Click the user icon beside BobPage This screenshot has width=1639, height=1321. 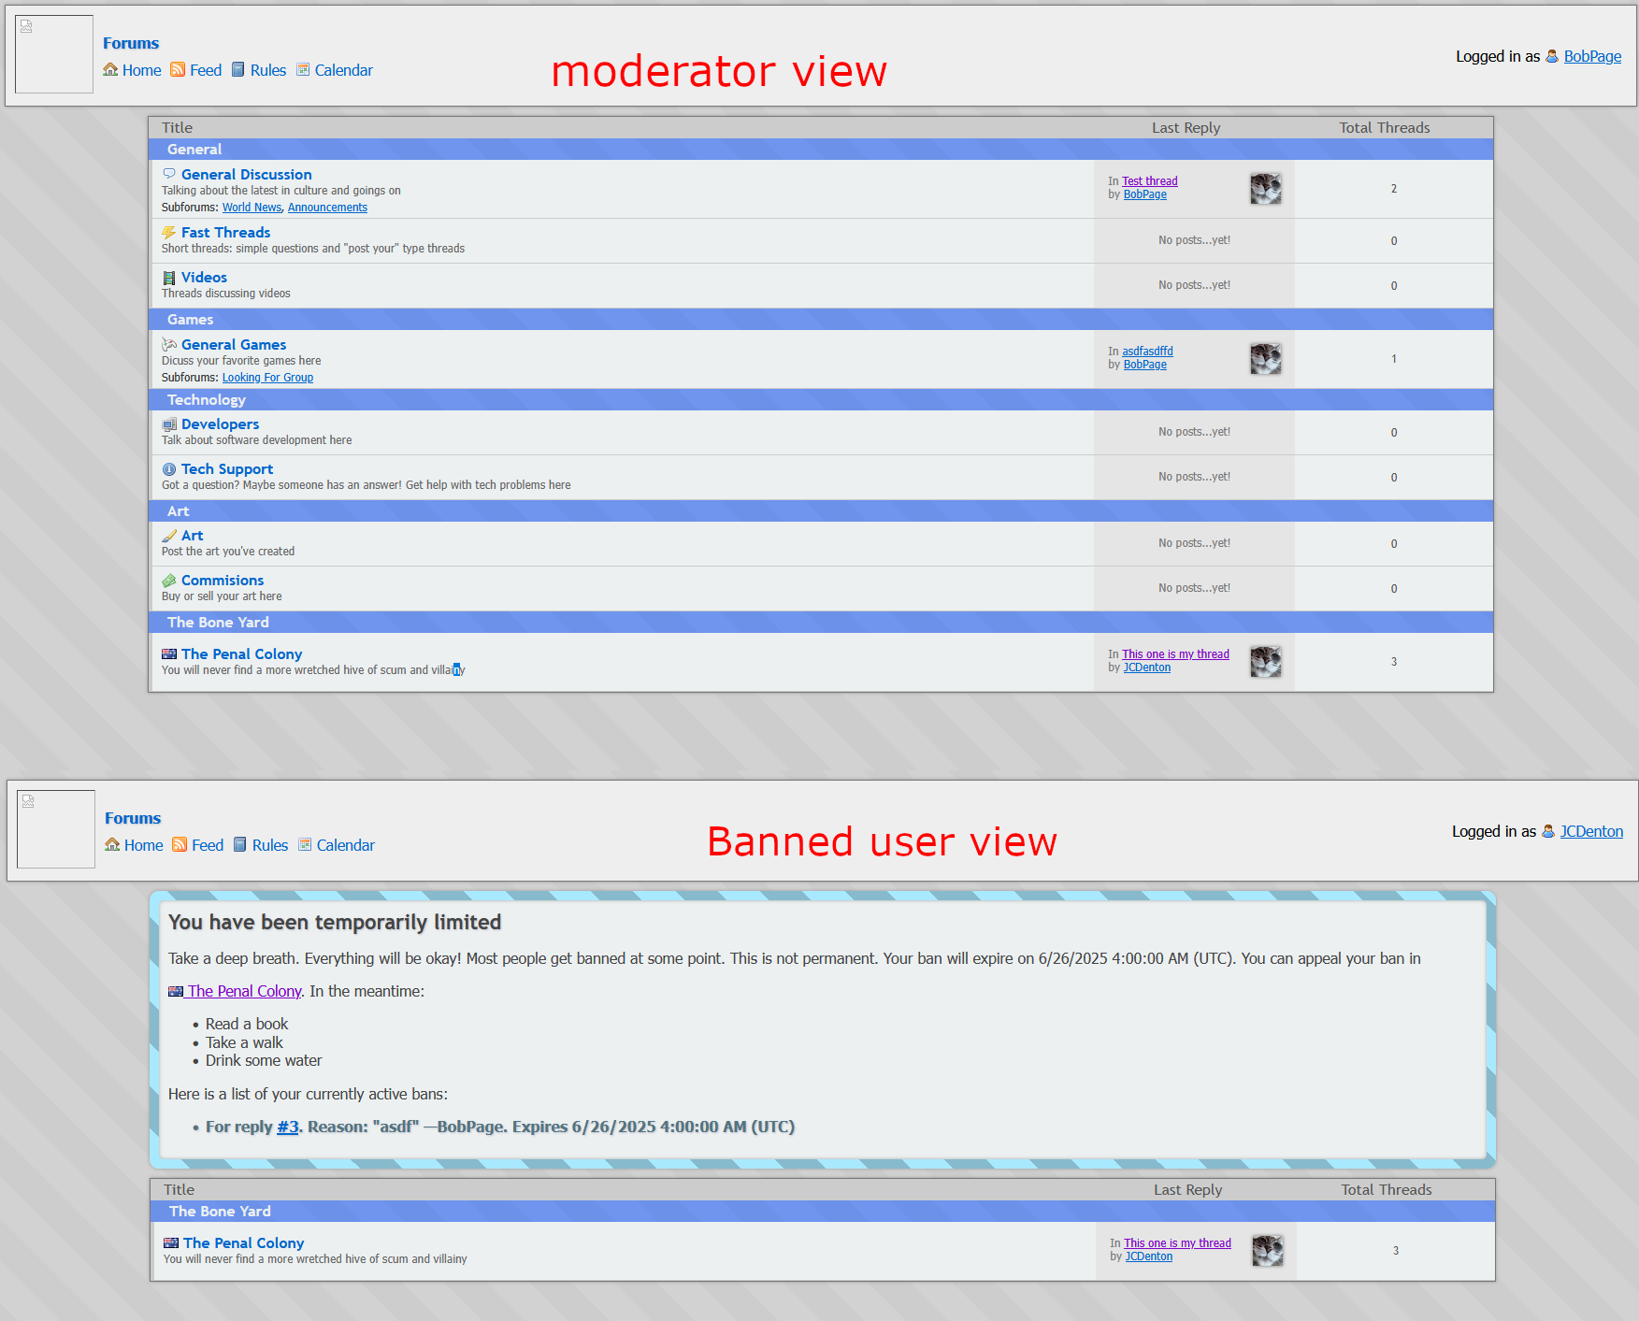[x=1552, y=57]
